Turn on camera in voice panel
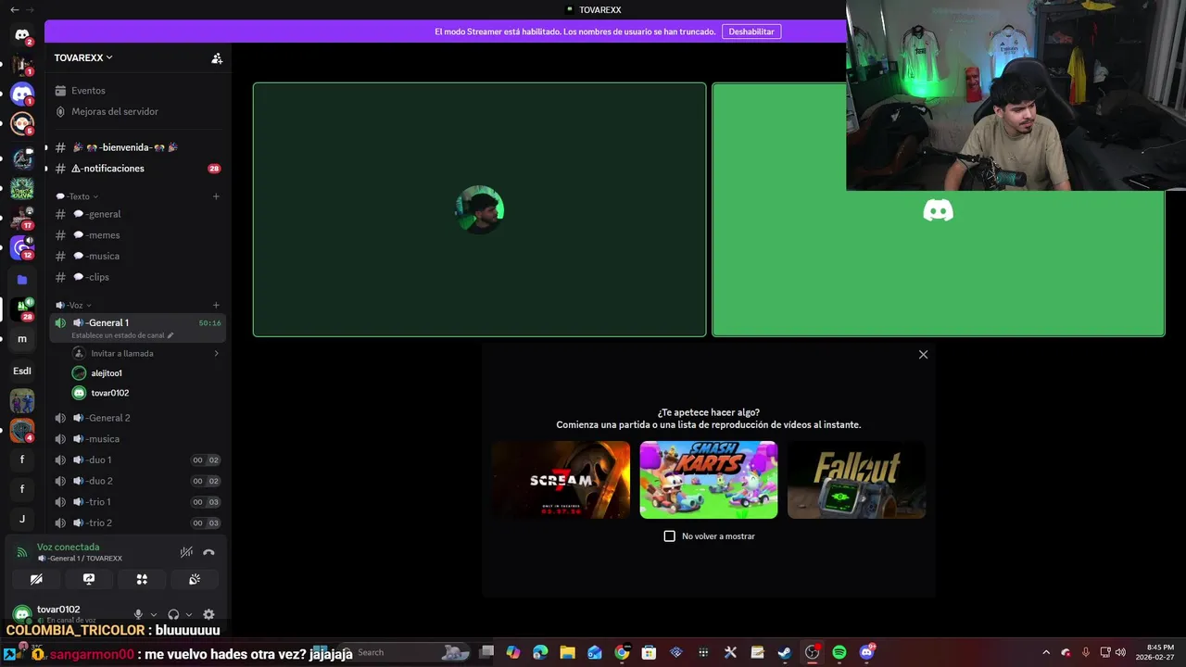 pos(36,579)
